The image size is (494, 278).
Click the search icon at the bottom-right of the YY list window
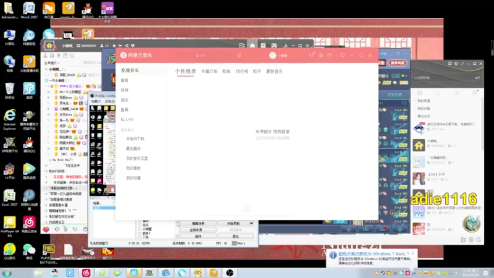[479, 240]
